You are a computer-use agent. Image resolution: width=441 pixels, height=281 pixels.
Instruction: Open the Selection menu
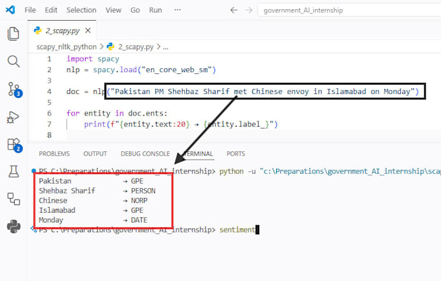click(x=81, y=10)
